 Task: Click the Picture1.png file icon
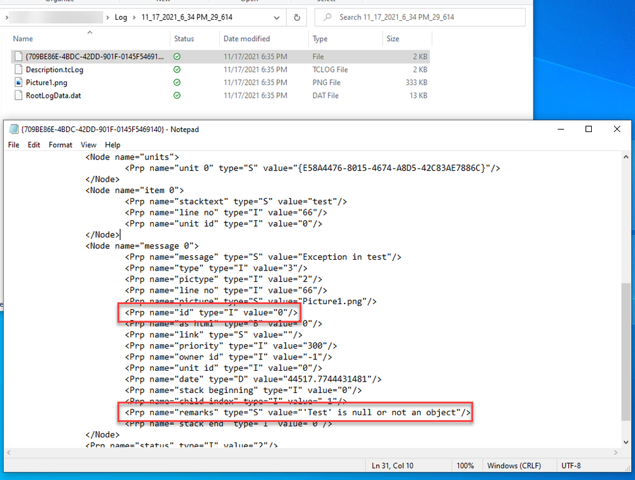click(19, 83)
